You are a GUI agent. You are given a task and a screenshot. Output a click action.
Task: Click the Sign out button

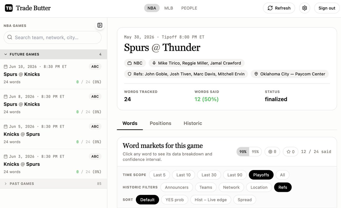coord(327,8)
